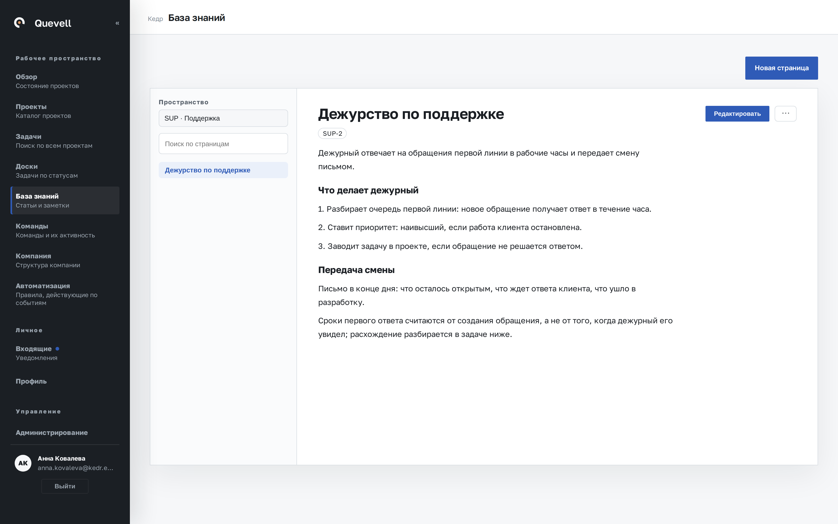Open the three-dot page actions menu
The image size is (838, 524).
pyautogui.click(x=785, y=114)
